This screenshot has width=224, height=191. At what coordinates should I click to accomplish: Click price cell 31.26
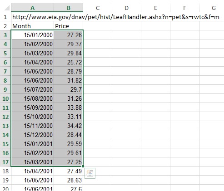[69, 98]
